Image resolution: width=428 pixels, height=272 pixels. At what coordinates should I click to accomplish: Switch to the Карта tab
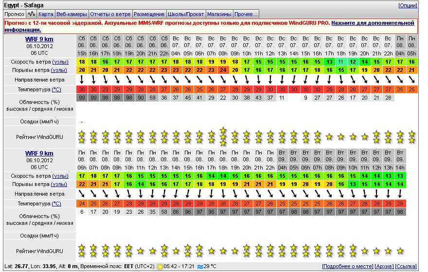[x=46, y=14]
